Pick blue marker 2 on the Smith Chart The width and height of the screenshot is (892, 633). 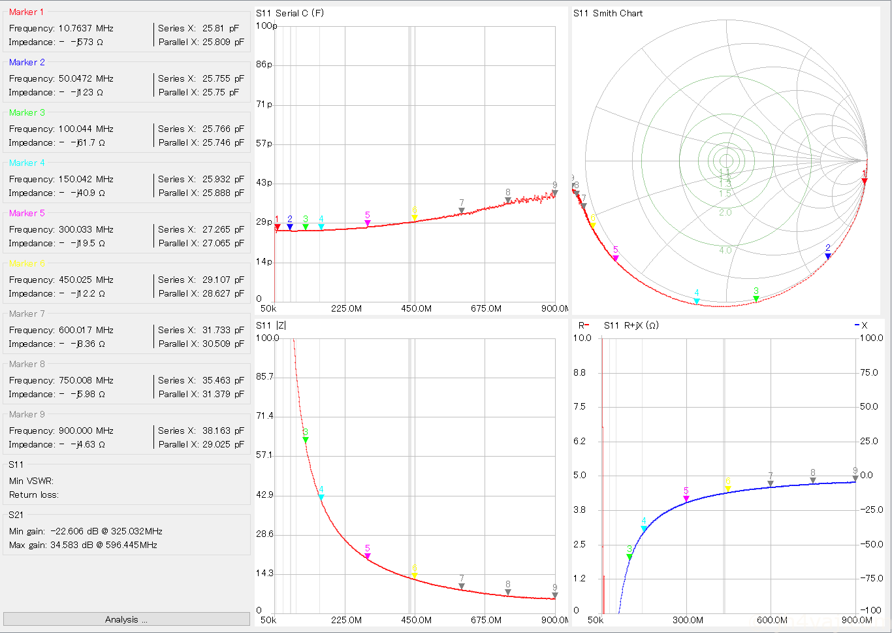(x=828, y=256)
